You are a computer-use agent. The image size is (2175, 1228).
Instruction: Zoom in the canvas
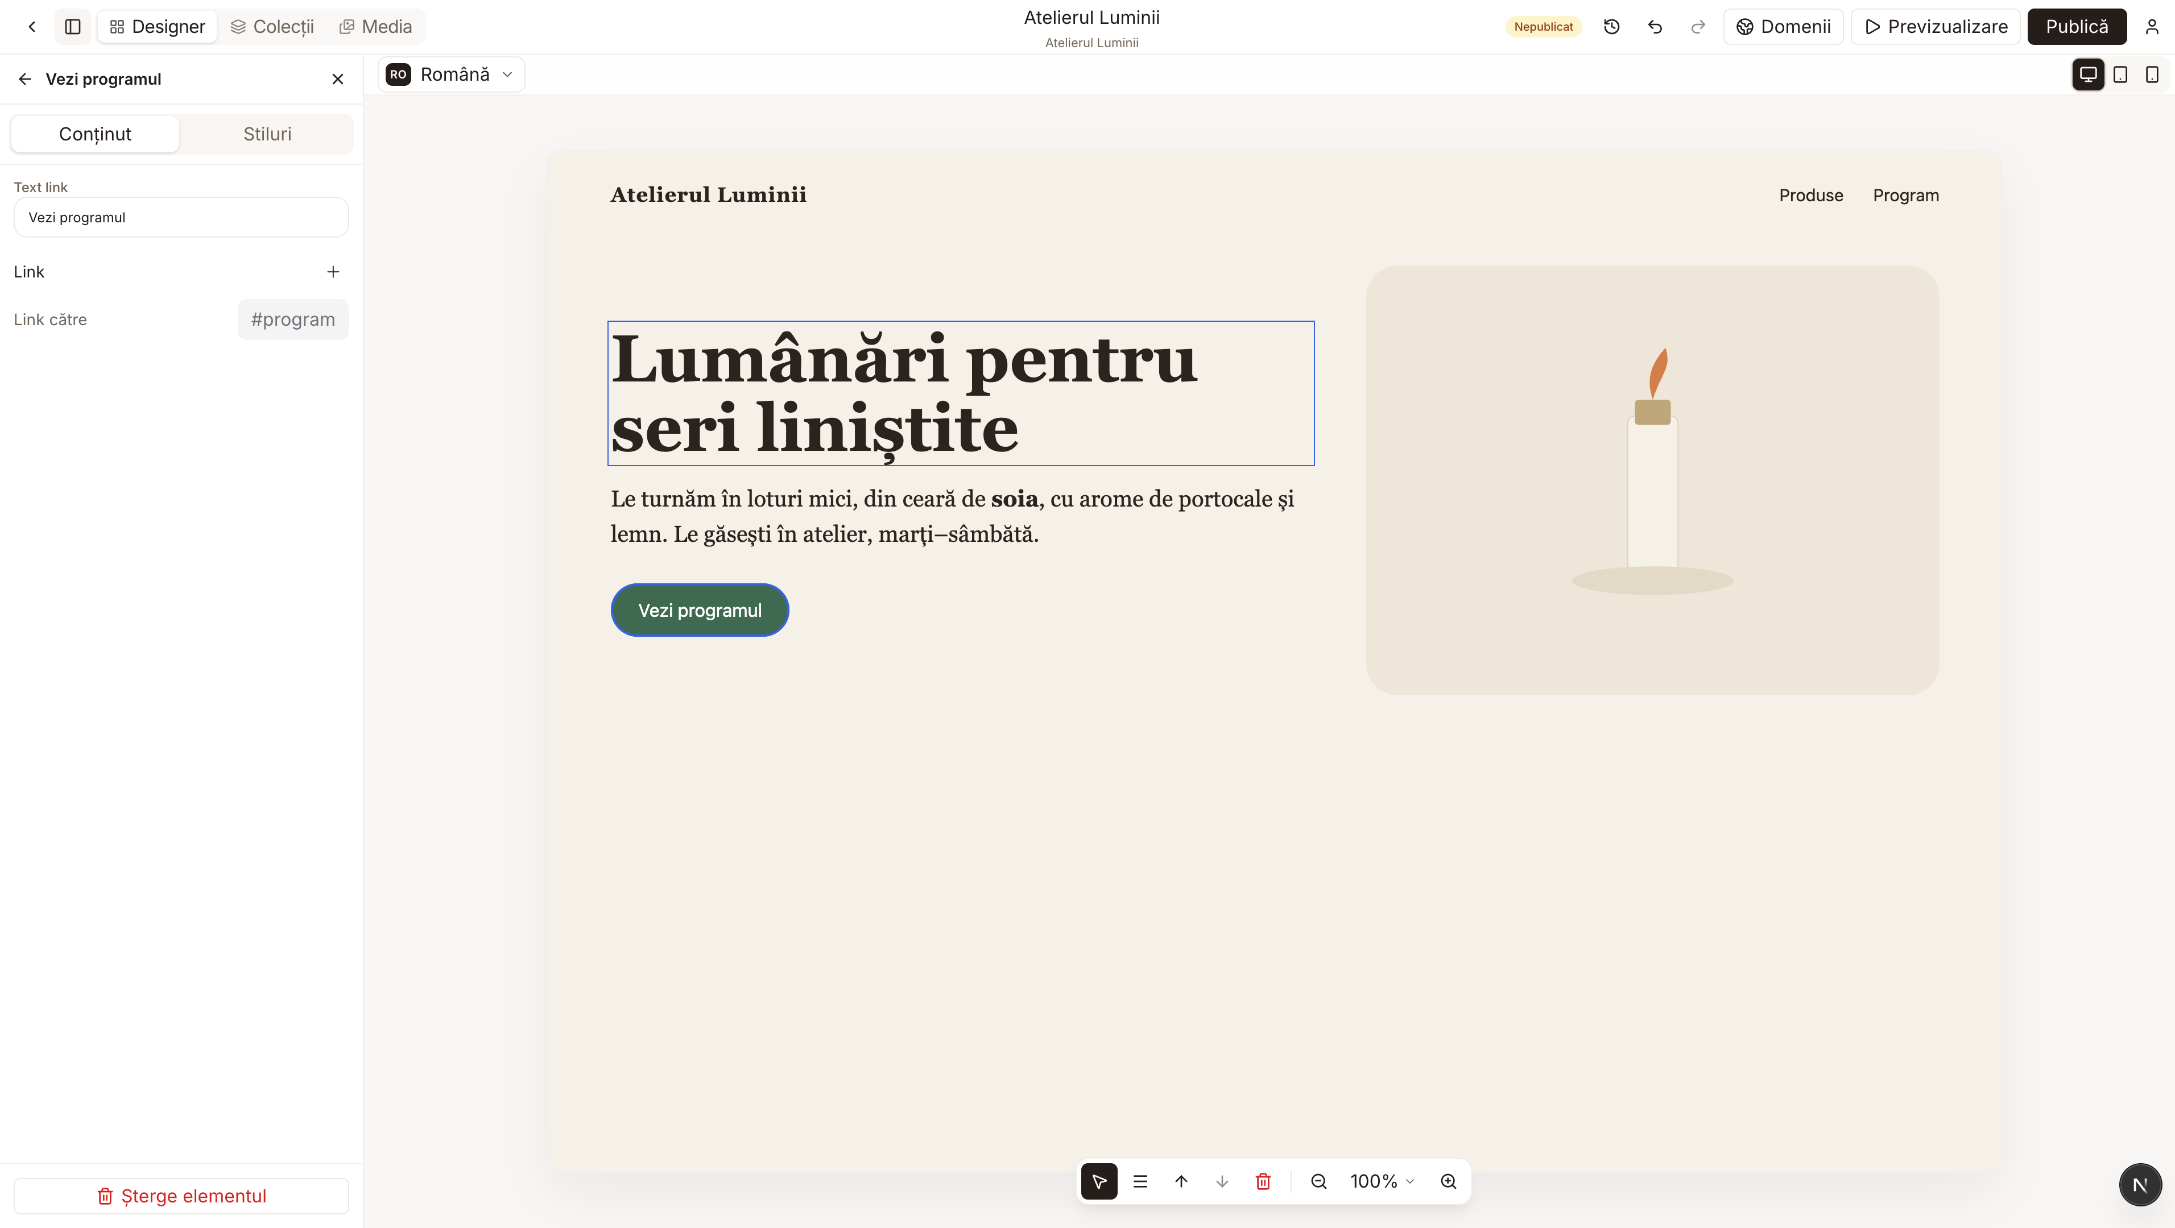1448,1181
